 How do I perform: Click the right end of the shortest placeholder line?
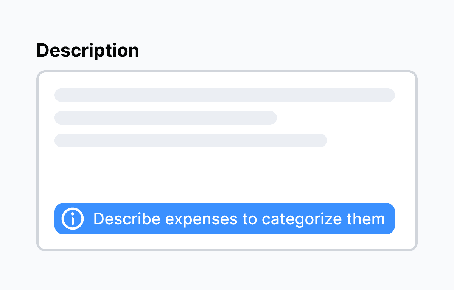point(273,118)
